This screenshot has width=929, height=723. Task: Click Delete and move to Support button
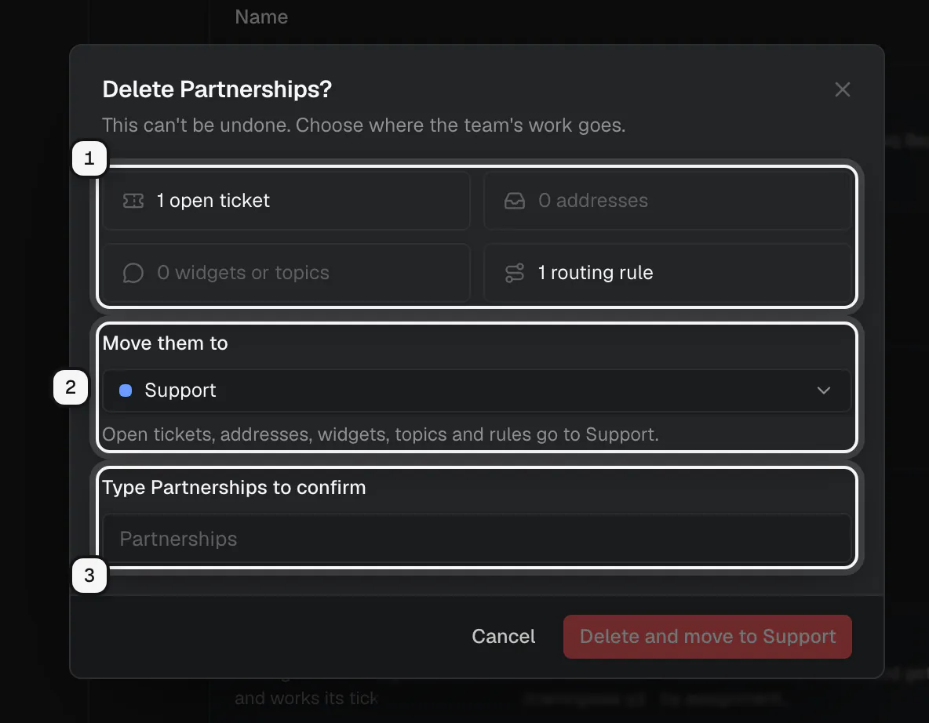[x=708, y=637]
